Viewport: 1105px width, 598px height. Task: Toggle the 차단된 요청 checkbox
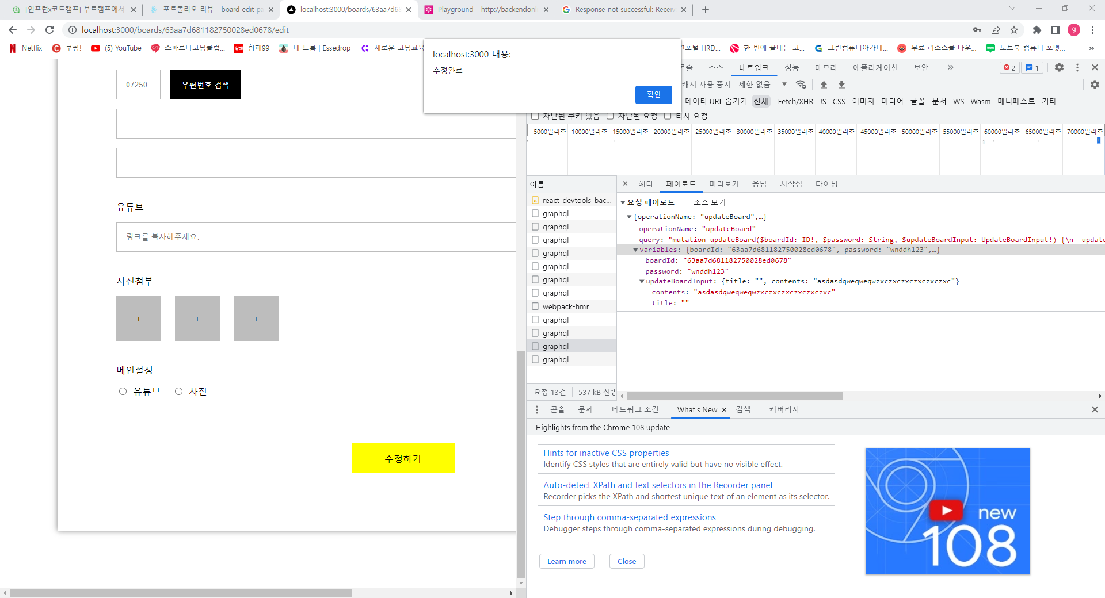click(x=610, y=116)
